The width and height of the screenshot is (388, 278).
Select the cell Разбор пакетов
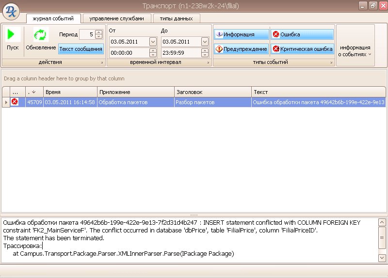coord(213,102)
